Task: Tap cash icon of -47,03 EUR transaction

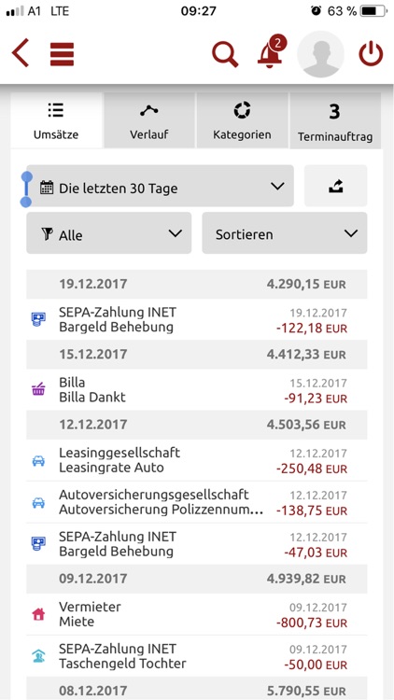Action: [38, 543]
